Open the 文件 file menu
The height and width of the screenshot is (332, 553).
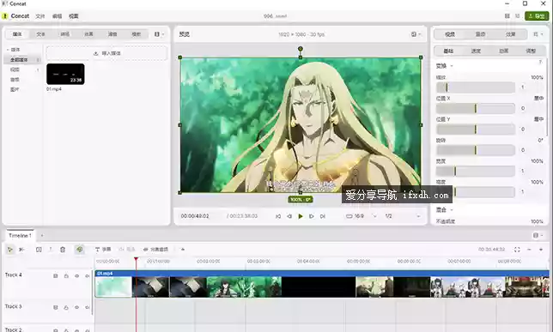(x=39, y=16)
